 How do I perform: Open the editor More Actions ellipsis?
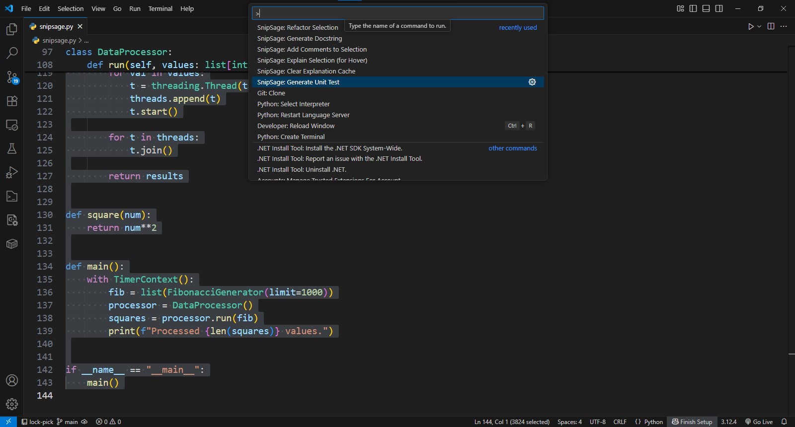pos(784,26)
